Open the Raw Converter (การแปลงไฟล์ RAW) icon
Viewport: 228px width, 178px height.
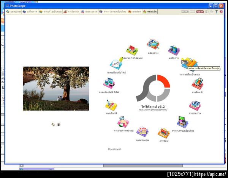click(x=109, y=83)
